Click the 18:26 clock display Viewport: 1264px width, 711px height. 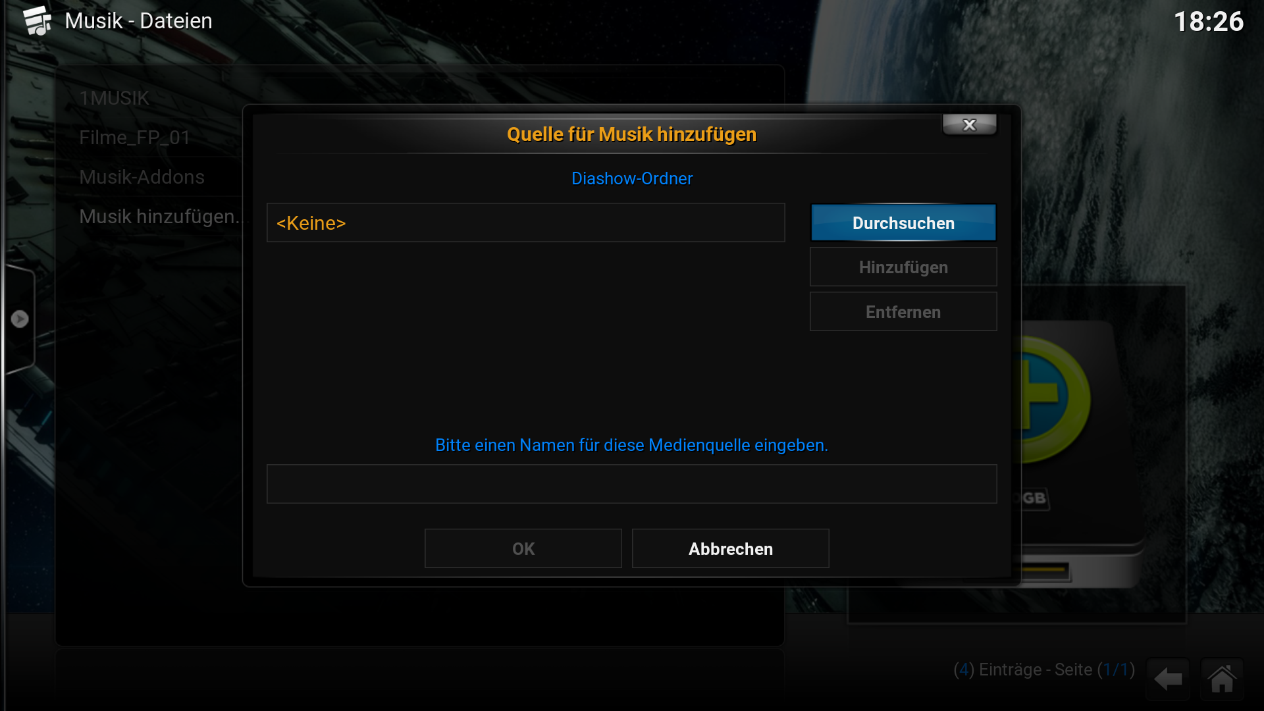point(1209,21)
